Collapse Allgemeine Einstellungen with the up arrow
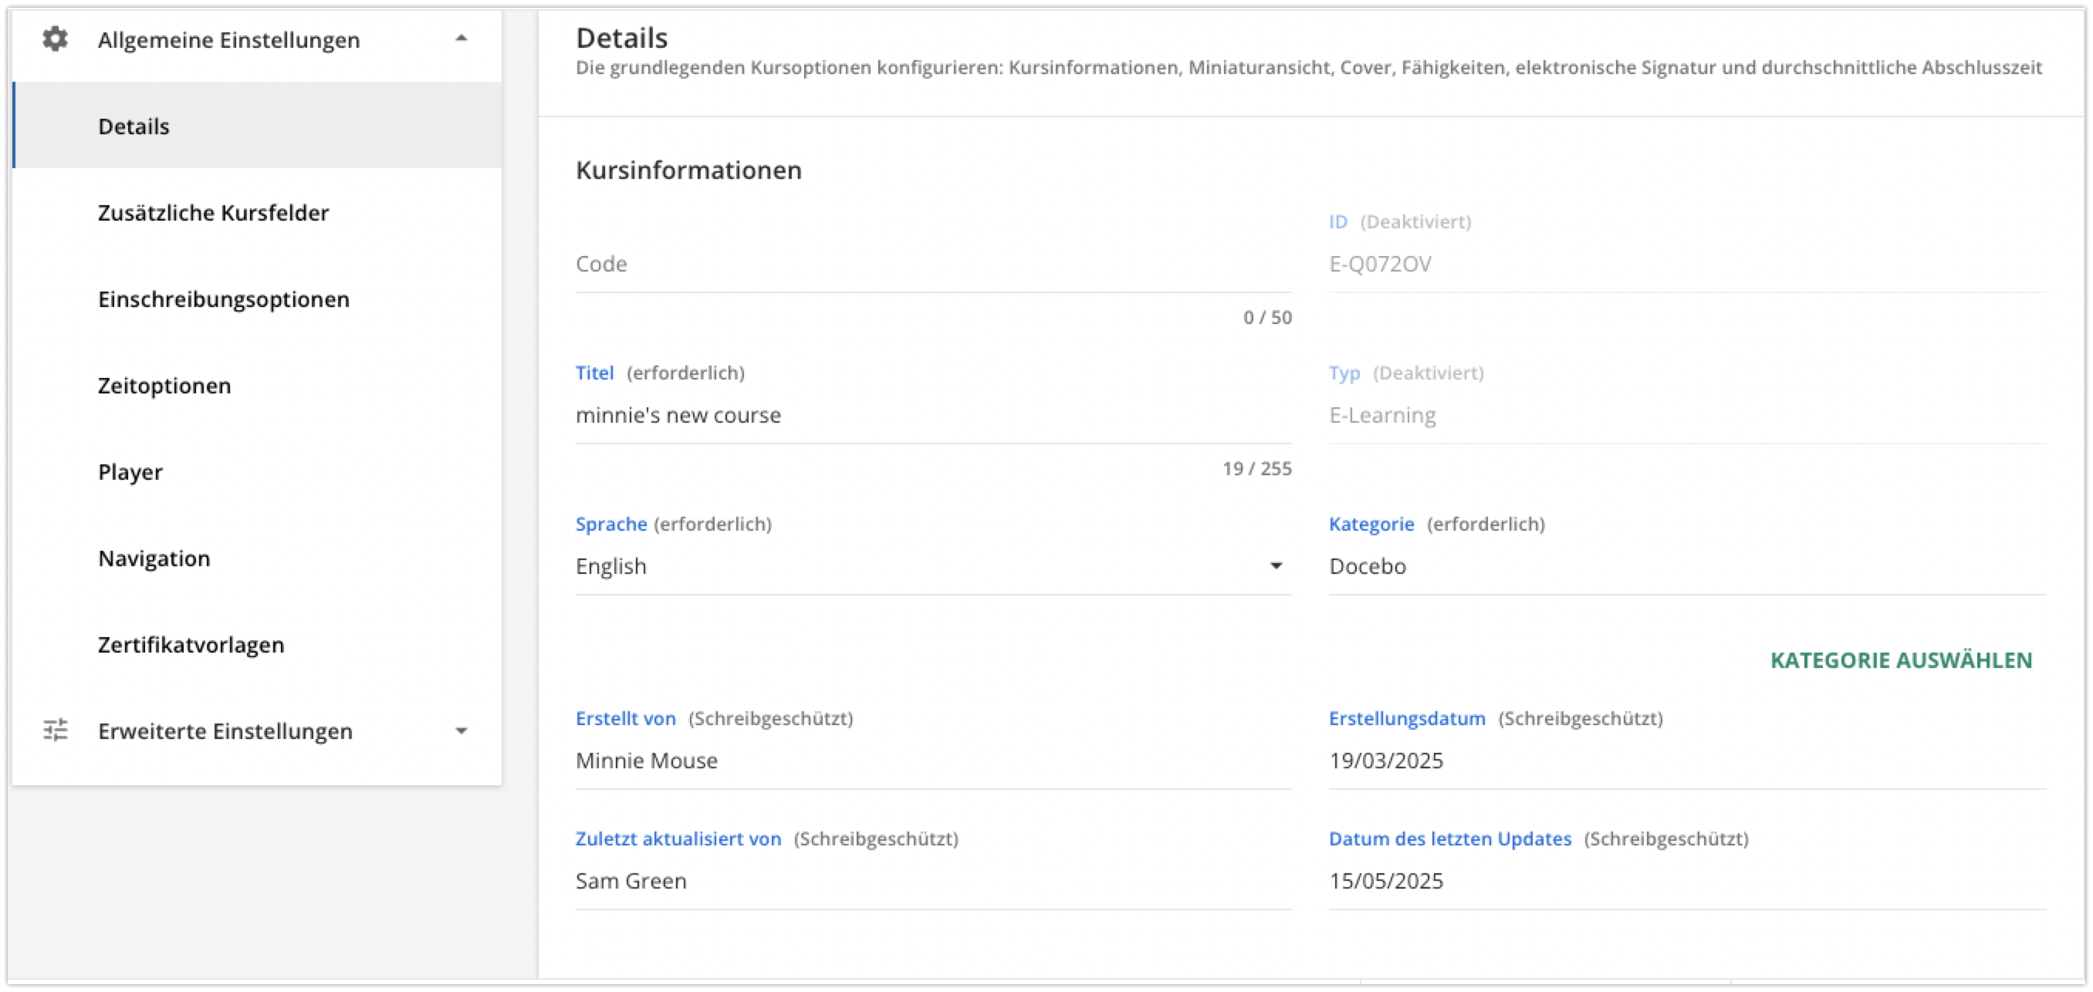2093x992 pixels. point(462,38)
